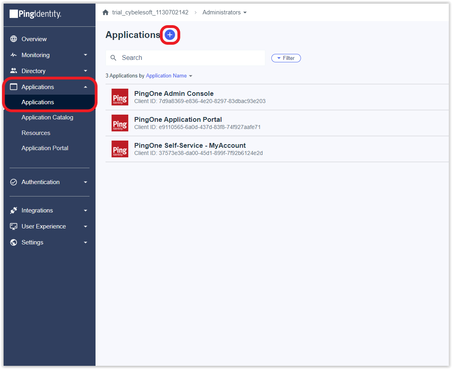This screenshot has width=452, height=369.
Task: Click the Settings section label
Action: (32, 242)
